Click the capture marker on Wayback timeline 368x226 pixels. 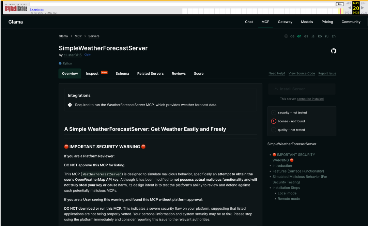(340, 11)
